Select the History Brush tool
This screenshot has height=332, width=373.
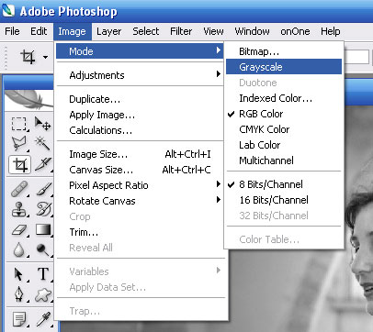pyautogui.click(x=43, y=210)
